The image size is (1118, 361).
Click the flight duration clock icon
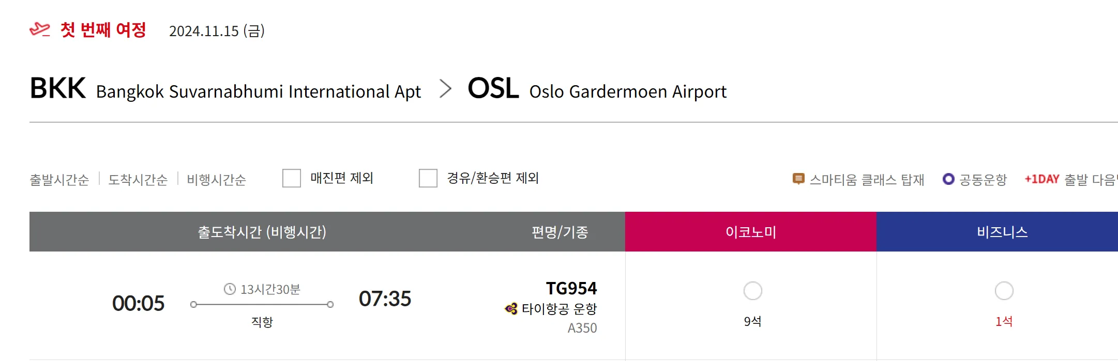(230, 289)
